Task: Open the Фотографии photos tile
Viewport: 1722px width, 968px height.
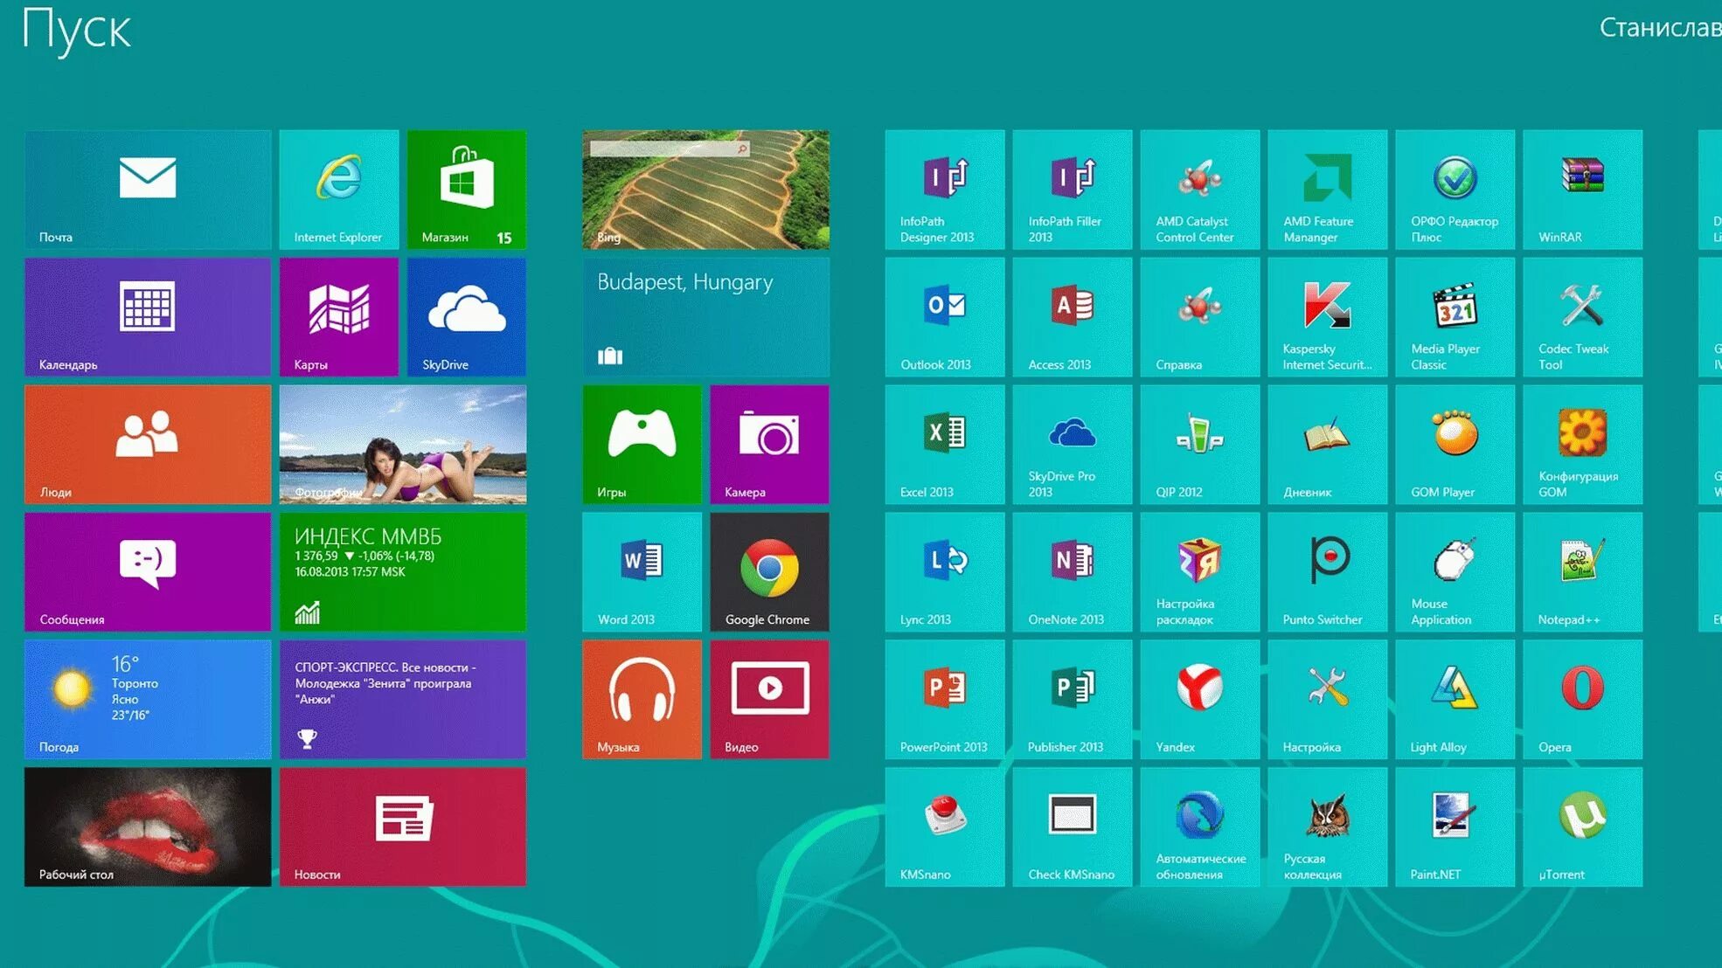Action: (403, 445)
